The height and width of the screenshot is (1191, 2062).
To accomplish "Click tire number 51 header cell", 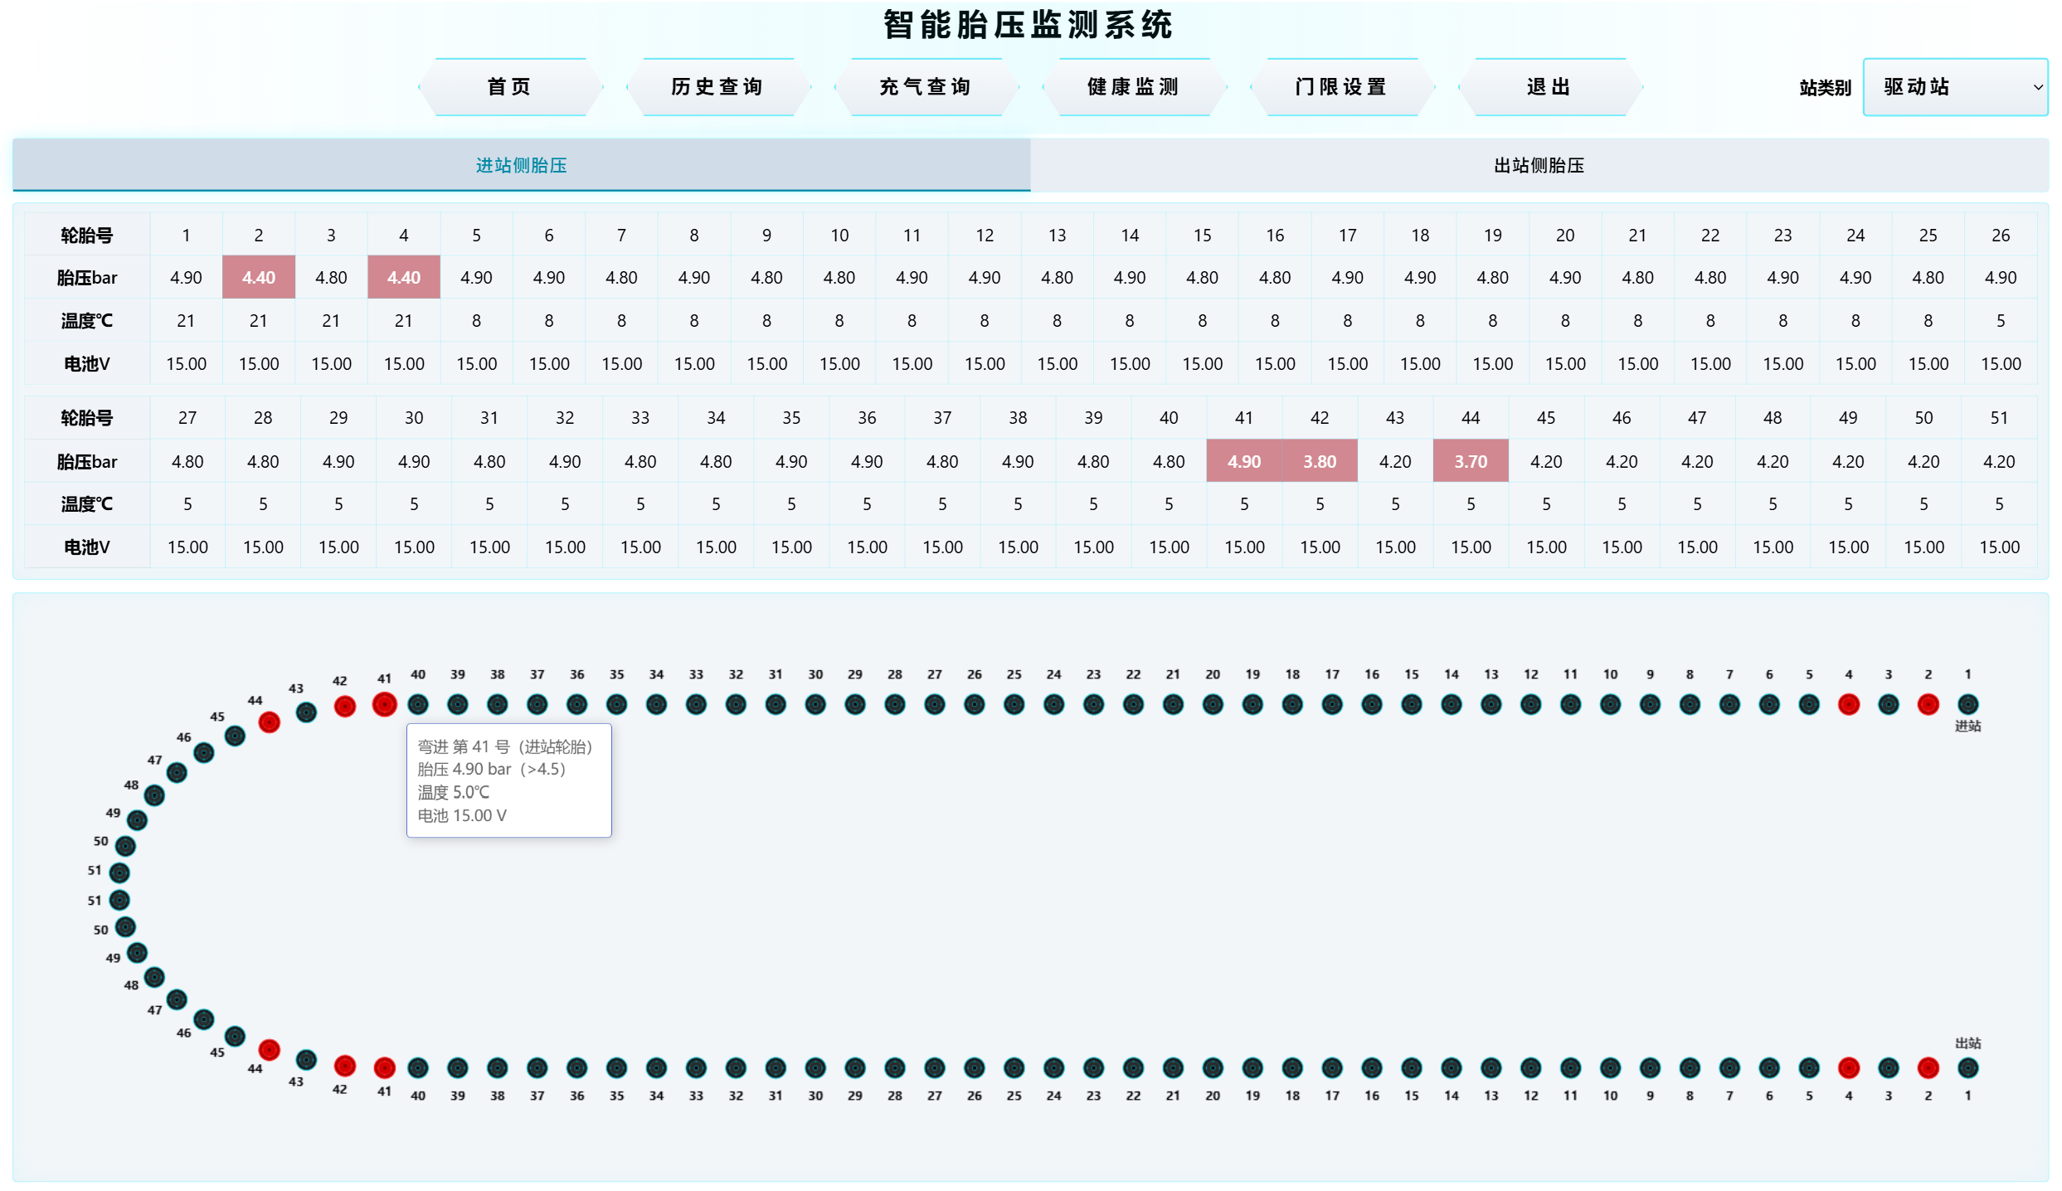I will pyautogui.click(x=1999, y=417).
